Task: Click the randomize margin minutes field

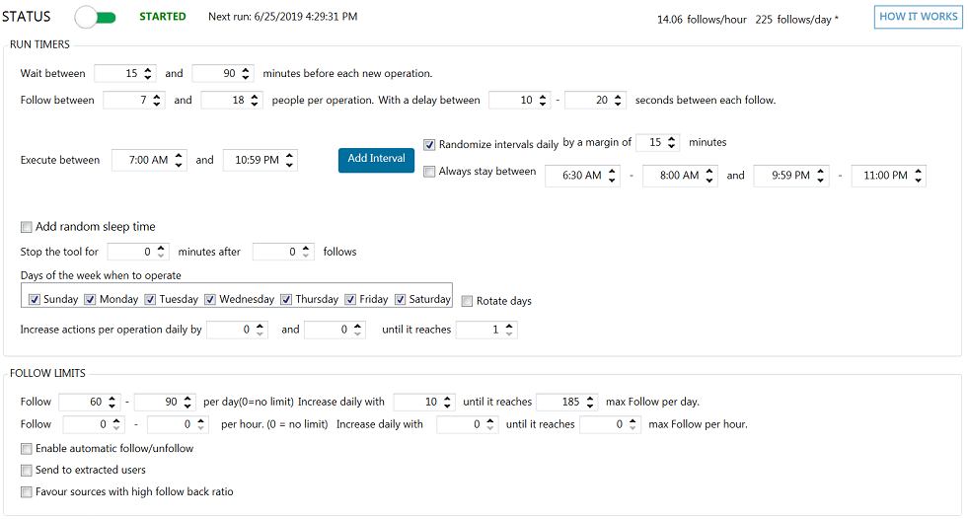Action: (x=651, y=143)
